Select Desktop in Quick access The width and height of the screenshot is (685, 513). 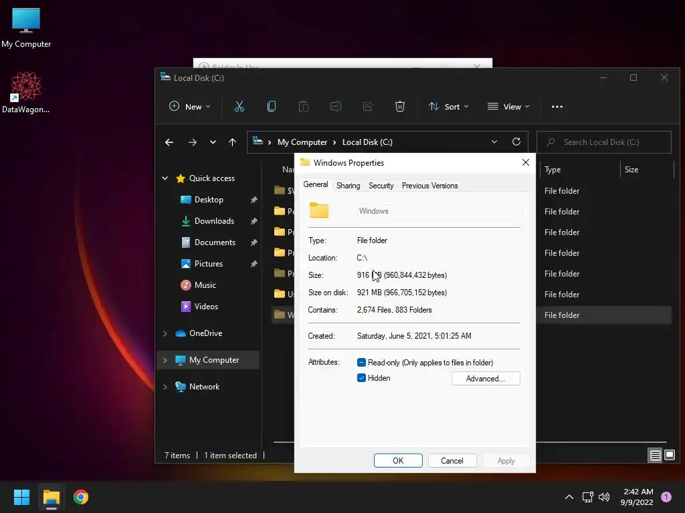click(209, 200)
